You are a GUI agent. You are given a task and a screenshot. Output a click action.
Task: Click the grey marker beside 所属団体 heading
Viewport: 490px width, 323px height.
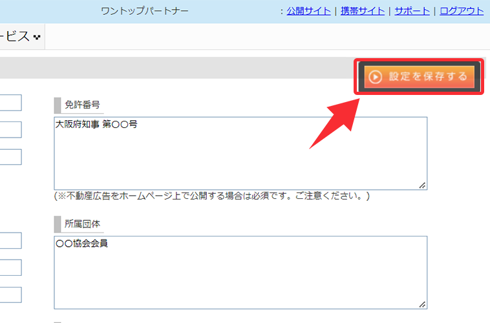pyautogui.click(x=57, y=224)
